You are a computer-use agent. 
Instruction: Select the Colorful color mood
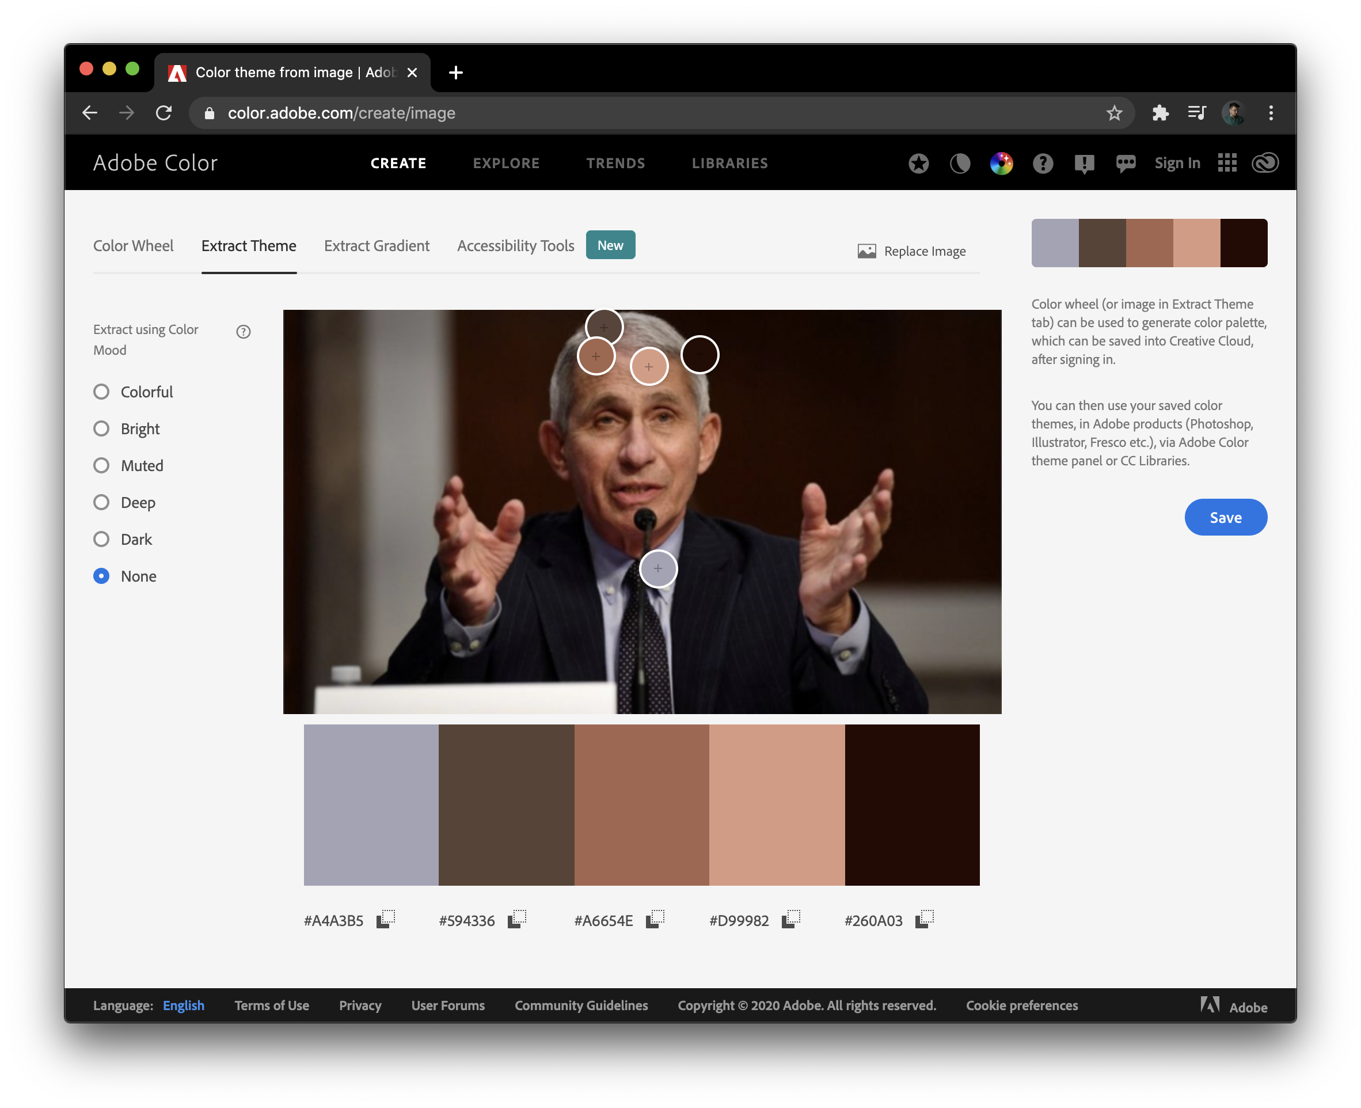[x=101, y=392]
